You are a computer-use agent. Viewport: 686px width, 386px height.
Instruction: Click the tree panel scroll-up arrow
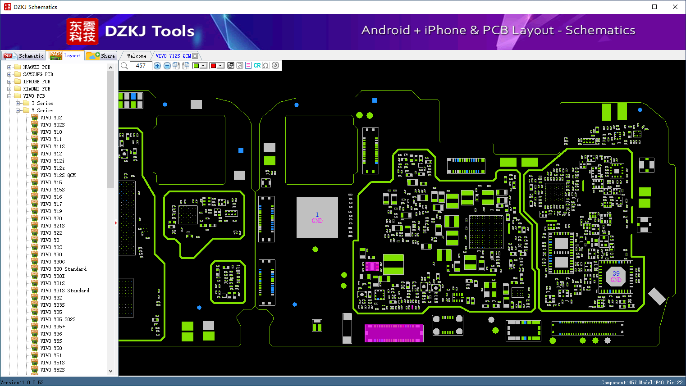(111, 68)
